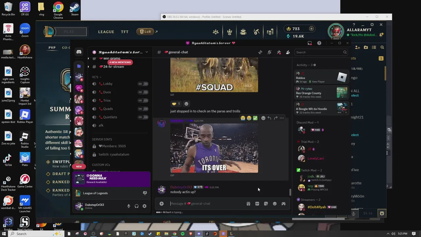Screen dimensions: 421x237
Task: Open the #SQUAD lions GIF
Action: [214, 75]
